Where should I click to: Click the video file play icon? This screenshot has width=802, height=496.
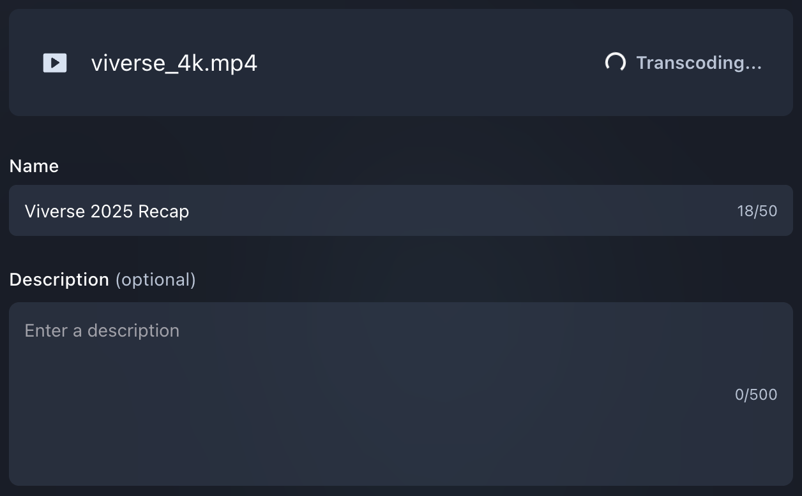point(55,62)
